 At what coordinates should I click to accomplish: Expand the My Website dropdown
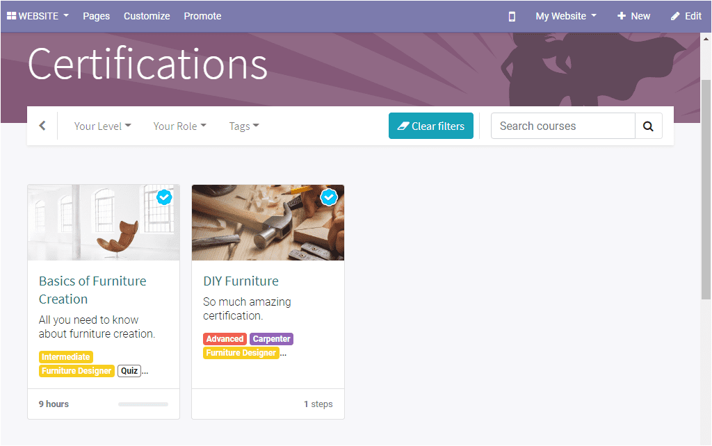click(x=566, y=16)
